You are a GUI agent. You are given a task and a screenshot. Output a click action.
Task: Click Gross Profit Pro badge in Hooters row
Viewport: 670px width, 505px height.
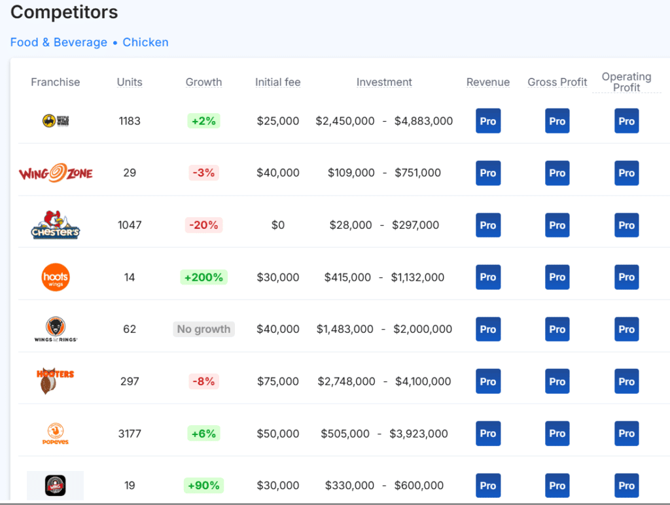point(557,381)
